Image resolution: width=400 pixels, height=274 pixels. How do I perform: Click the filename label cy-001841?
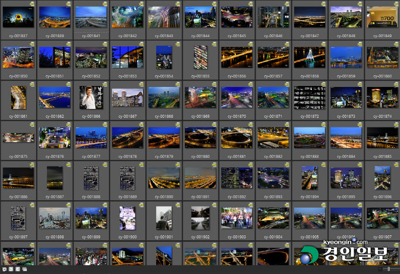click(x=91, y=36)
